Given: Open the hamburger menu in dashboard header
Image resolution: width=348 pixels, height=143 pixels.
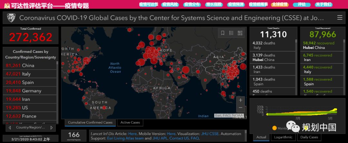Looking at the screenshot, I should (340, 17).
